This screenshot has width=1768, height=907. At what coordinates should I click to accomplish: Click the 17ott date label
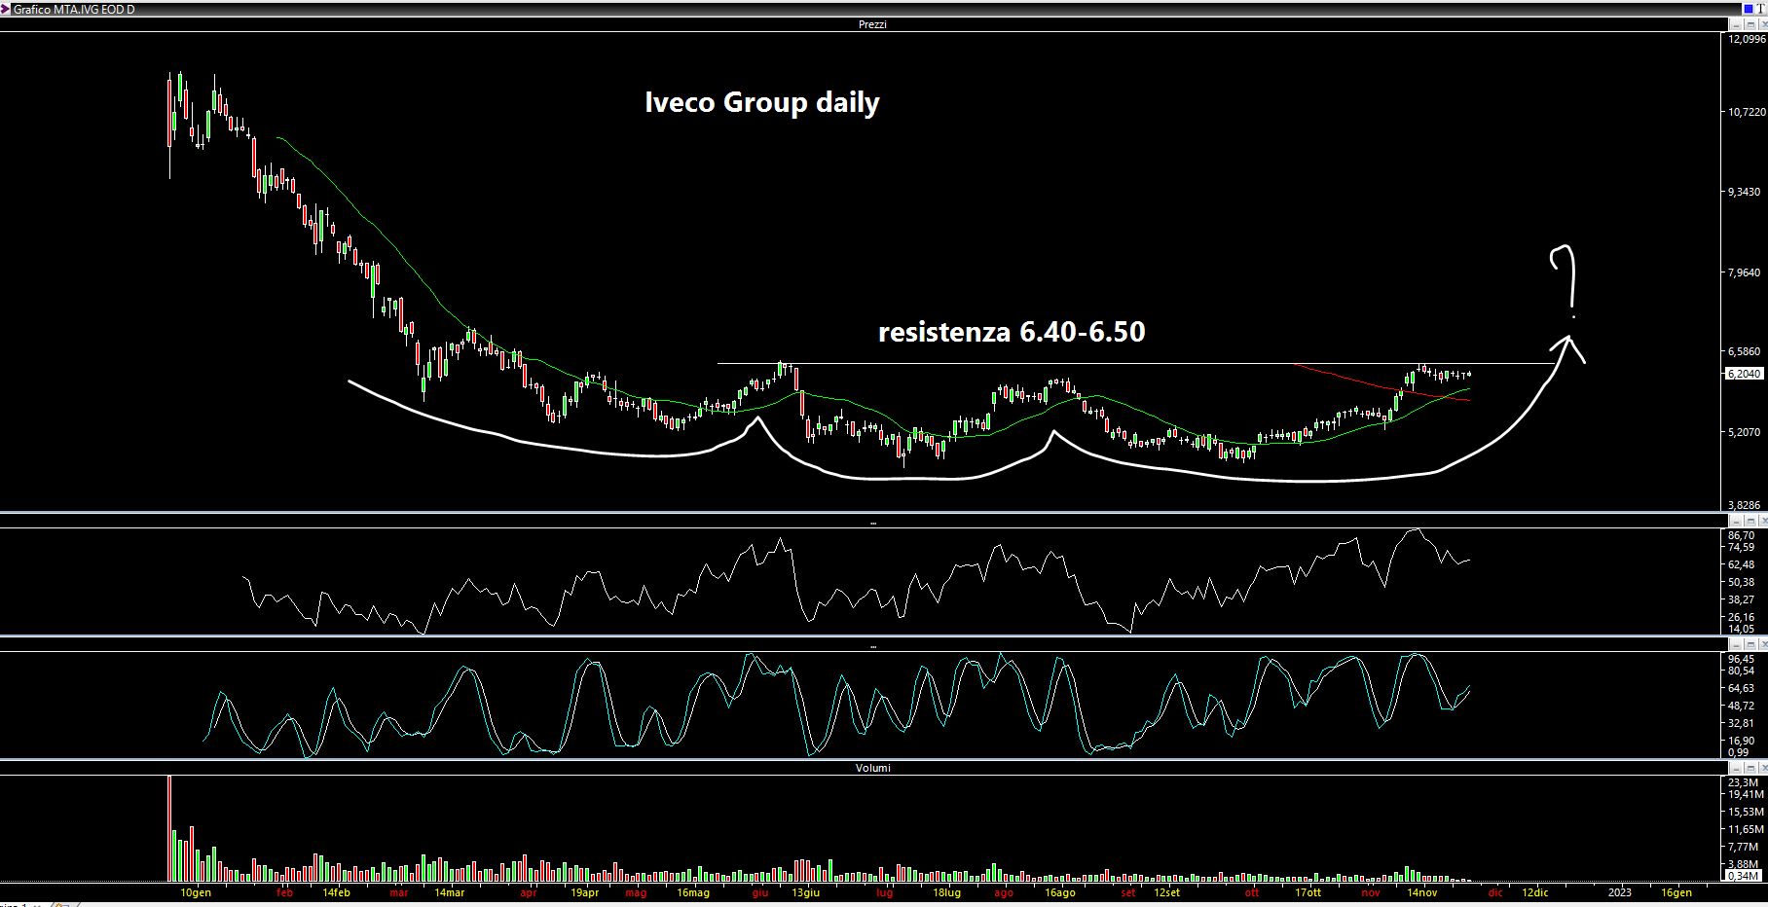coord(1308,892)
